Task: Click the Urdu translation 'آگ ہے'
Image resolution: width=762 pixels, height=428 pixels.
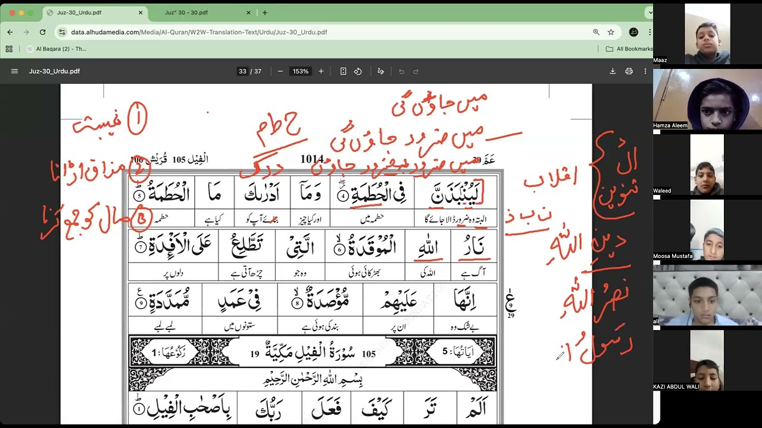Action: pyautogui.click(x=474, y=273)
